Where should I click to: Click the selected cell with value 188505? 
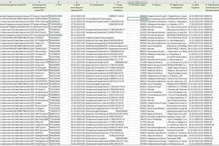pyautogui.click(x=137, y=19)
